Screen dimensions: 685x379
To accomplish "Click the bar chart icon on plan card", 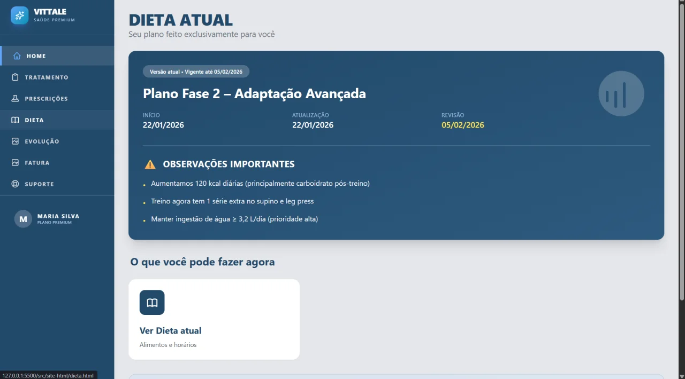I will (621, 93).
